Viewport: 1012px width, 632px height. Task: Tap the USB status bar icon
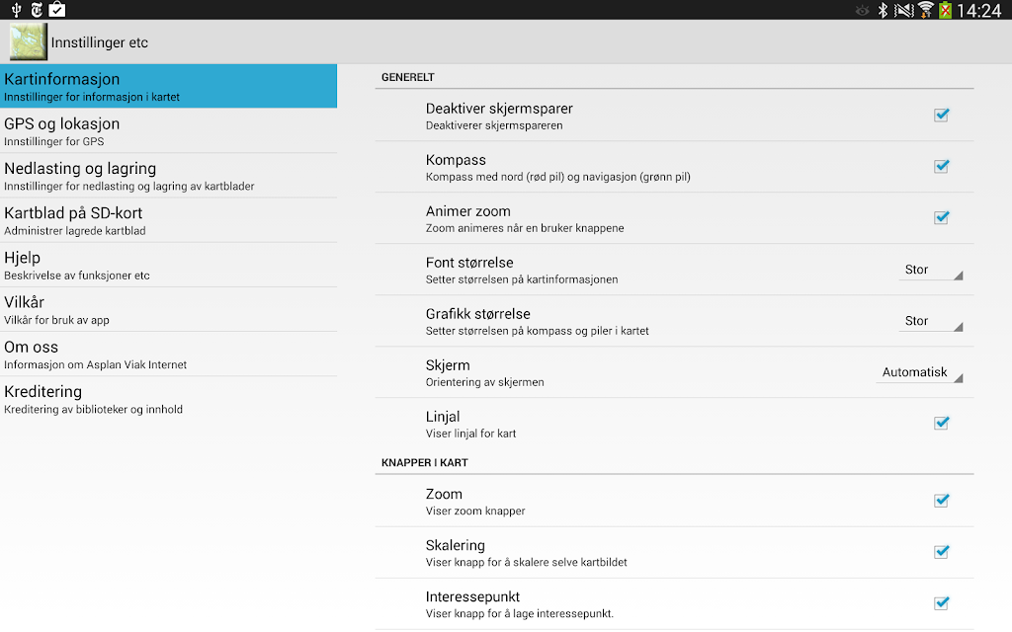click(x=16, y=10)
